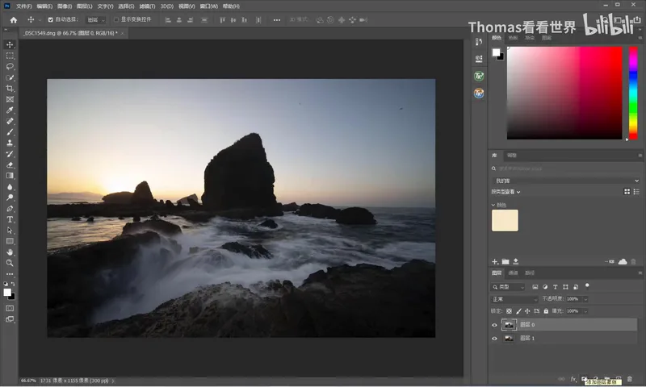Open the layer style fx menu
This screenshot has width=646, height=387.
[x=573, y=379]
